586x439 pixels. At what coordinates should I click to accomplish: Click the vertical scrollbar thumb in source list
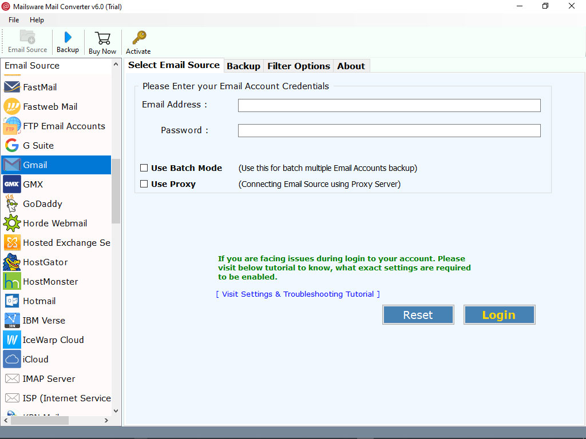tap(116, 191)
